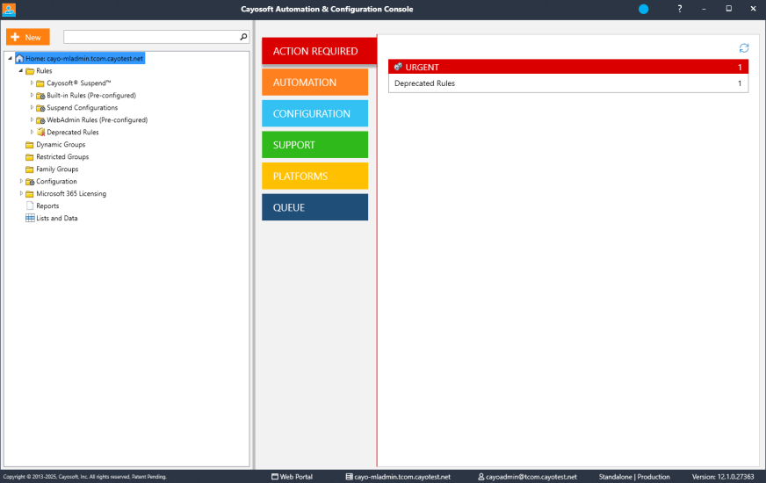Click the Configuration folder icon
This screenshot has width=766, height=483.
click(x=30, y=182)
